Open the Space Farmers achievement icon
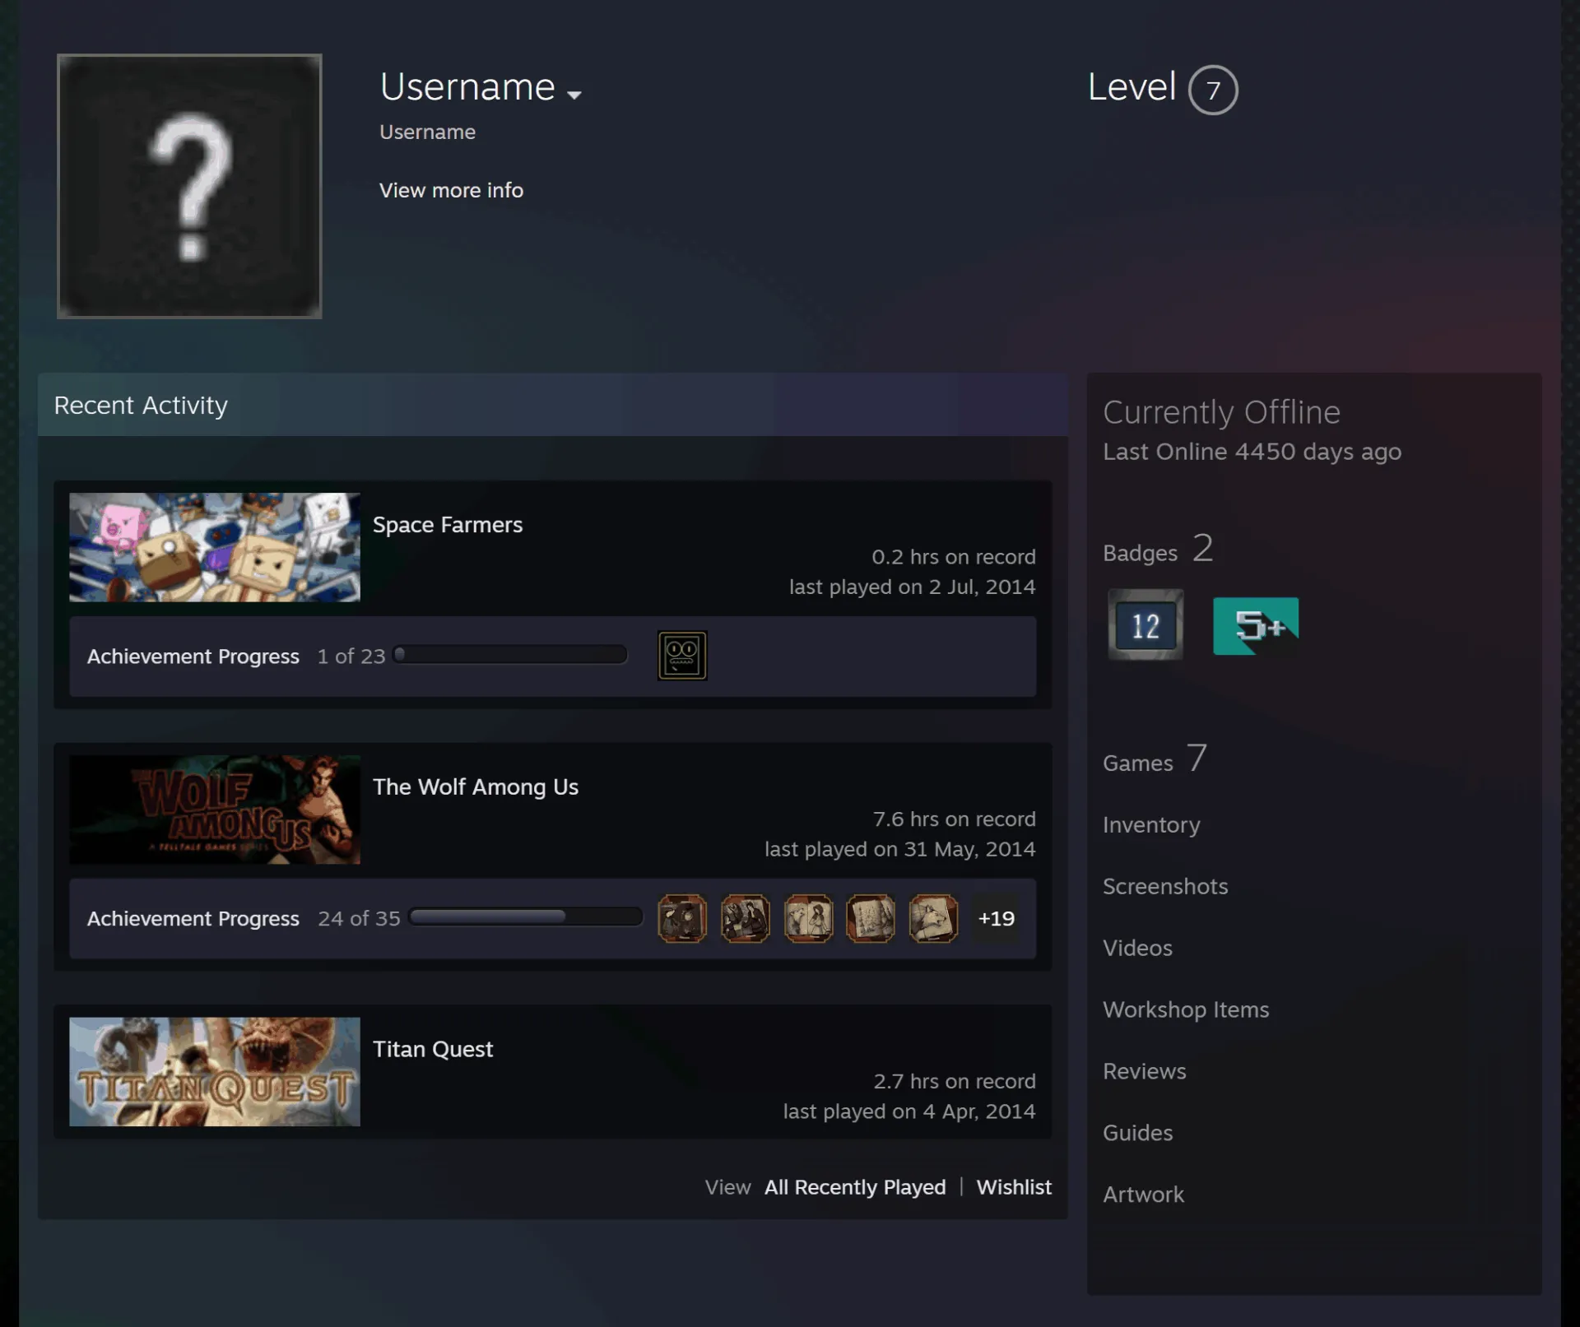 [x=682, y=656]
